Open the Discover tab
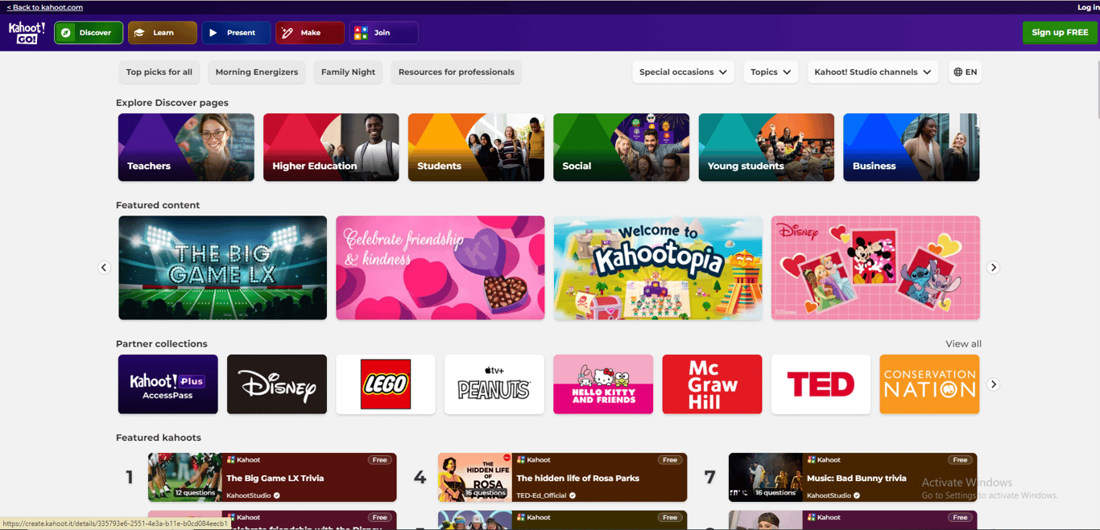Screen dimensions: 1100x530 pos(89,33)
